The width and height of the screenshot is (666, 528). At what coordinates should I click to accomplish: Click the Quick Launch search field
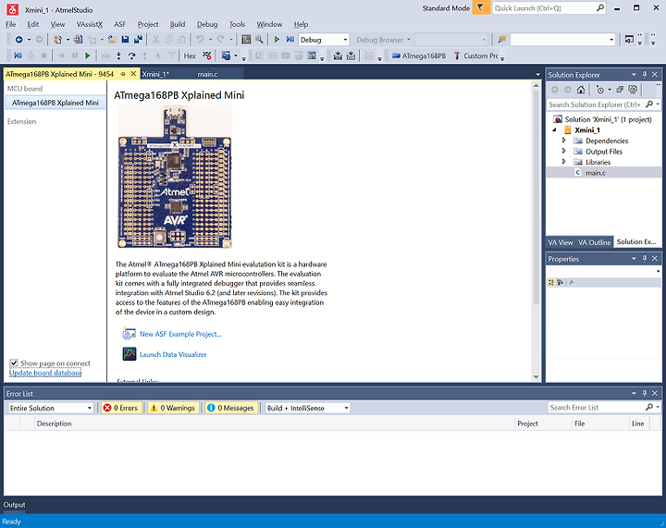549,8
